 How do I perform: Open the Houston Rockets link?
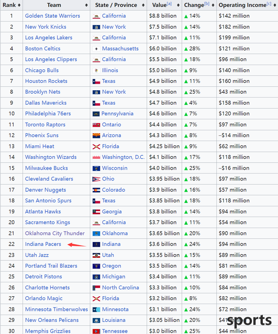coord(46,81)
